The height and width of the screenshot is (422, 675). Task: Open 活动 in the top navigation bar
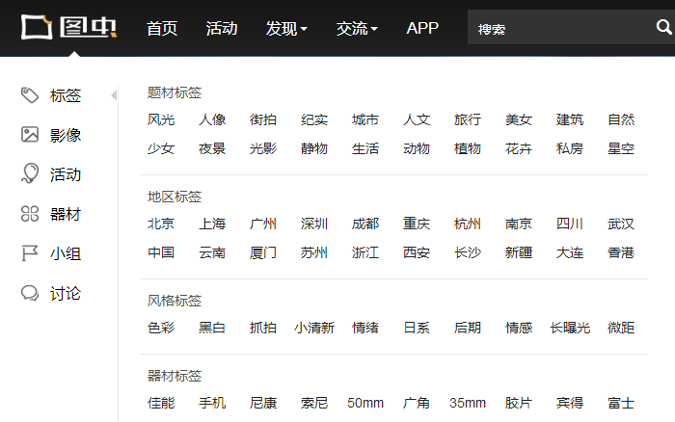(222, 28)
